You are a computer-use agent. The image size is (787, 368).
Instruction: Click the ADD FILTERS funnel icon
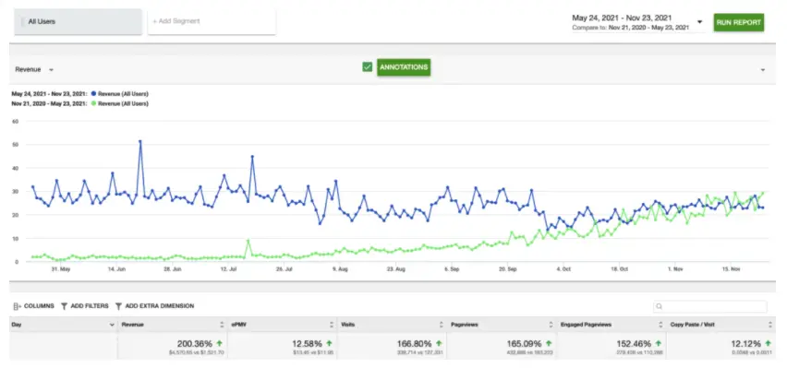point(65,306)
